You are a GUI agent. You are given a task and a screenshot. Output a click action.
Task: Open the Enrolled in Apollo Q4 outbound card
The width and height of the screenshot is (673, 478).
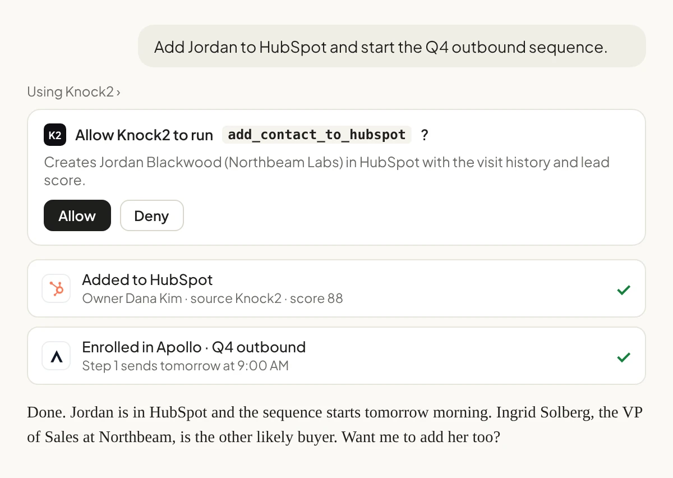[336, 356]
